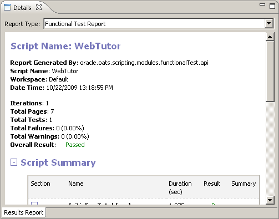
Task: Click the Iterations: 1 line
Action: [29, 103]
